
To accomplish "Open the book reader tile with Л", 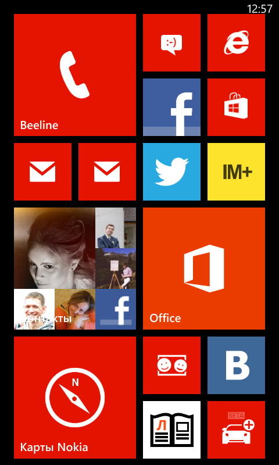I will (171, 430).
